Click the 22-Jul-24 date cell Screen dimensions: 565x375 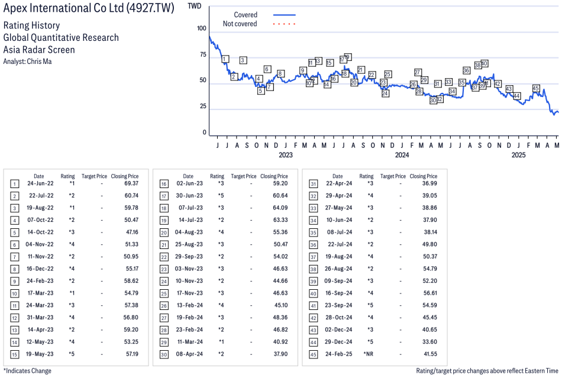(340, 245)
